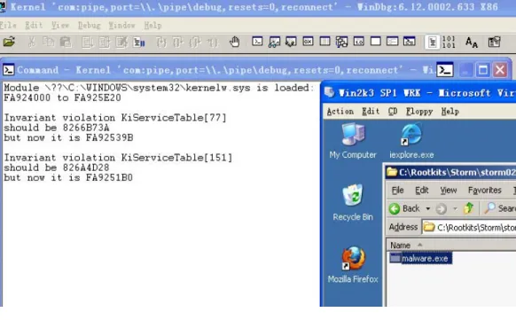Click the Step Over toolbar icon
The width and height of the screenshot is (516, 320).
(x=178, y=43)
